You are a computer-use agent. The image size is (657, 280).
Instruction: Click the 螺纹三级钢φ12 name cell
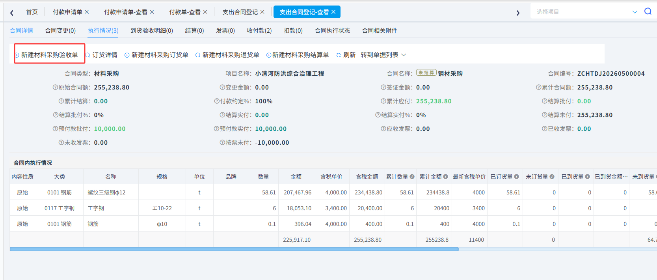(x=111, y=192)
